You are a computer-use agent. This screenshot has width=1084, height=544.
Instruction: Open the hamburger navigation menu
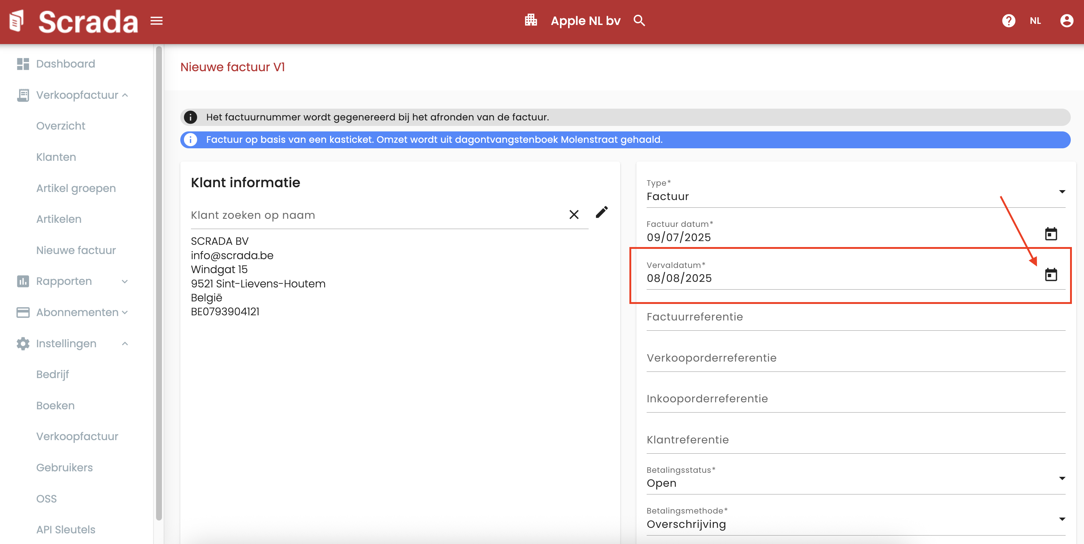156,21
